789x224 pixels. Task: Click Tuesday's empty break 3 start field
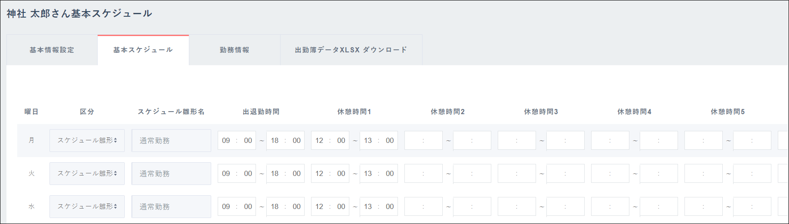pos(517,173)
